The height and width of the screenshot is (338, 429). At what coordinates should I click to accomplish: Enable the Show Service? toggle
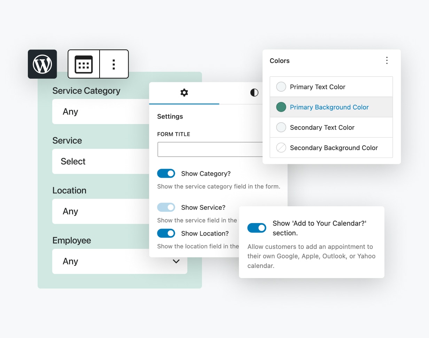(x=166, y=207)
